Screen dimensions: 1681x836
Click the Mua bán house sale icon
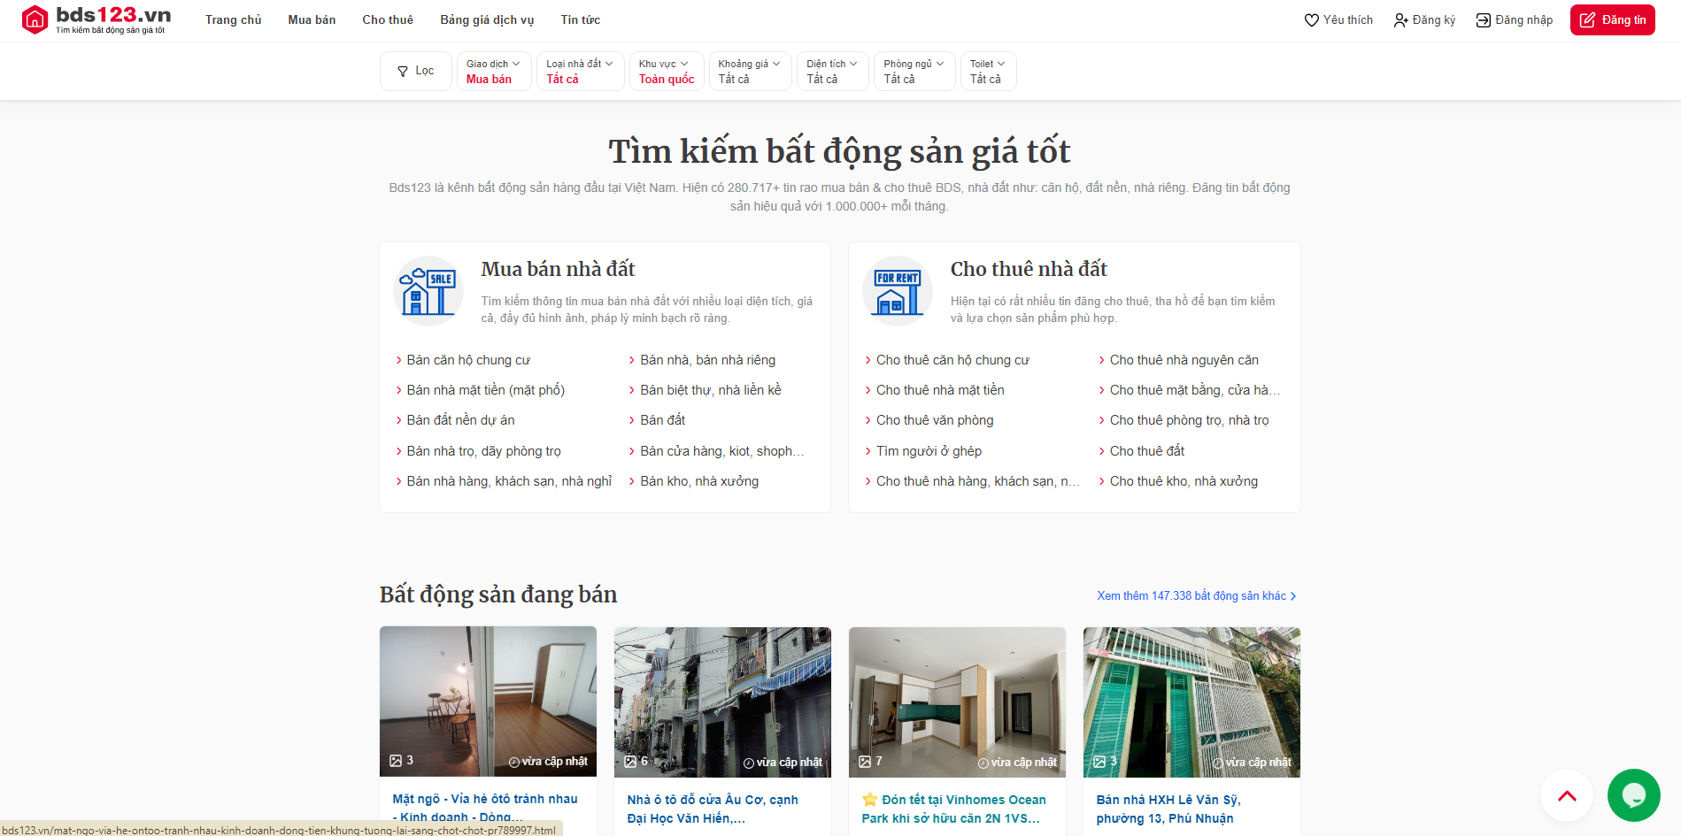428,290
